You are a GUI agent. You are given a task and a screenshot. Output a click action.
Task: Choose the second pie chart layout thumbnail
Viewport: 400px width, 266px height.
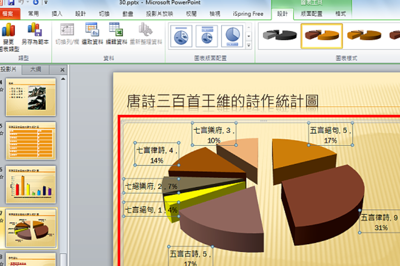207,36
